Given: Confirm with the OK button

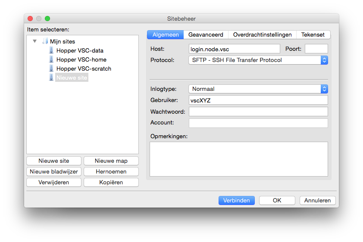Looking at the screenshot, I should [x=277, y=200].
